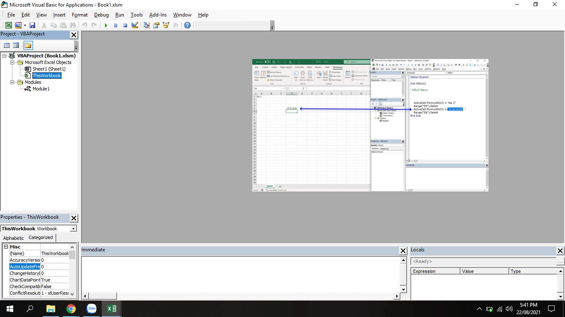Open the dropdown arrow beside Insert UserForm
565x317 pixels.
pos(25,25)
